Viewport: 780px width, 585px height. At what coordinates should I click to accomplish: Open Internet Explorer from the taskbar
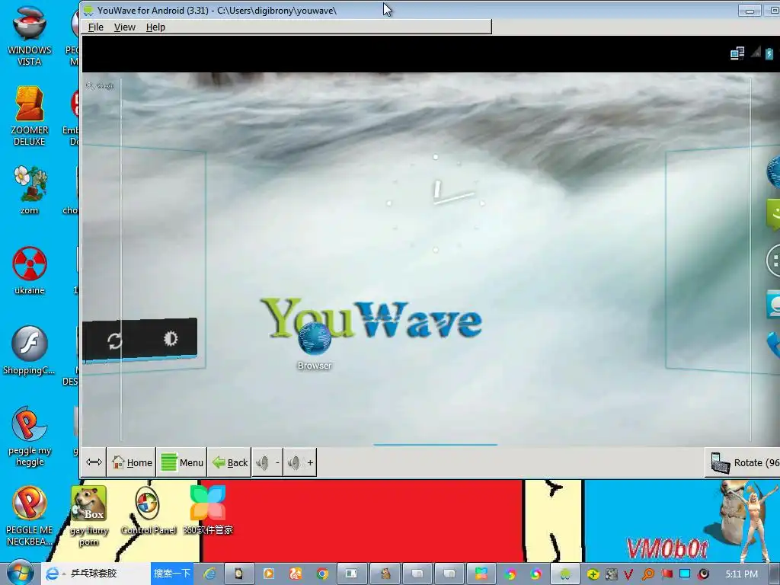209,574
